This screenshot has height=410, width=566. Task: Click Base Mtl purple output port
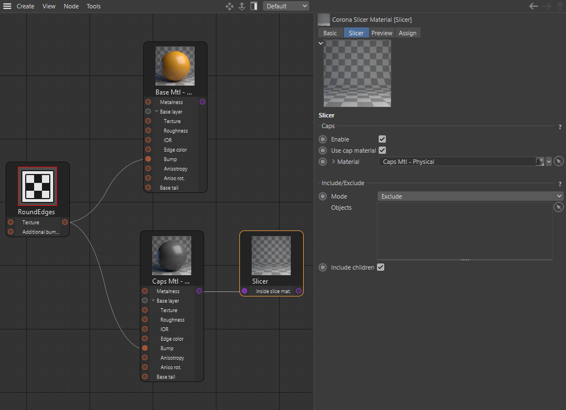click(202, 102)
